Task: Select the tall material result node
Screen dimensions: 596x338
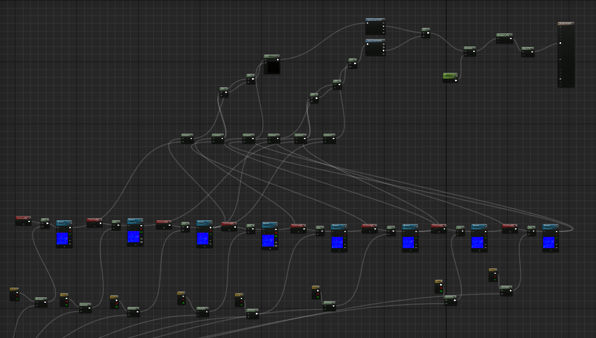Action: 566,55
